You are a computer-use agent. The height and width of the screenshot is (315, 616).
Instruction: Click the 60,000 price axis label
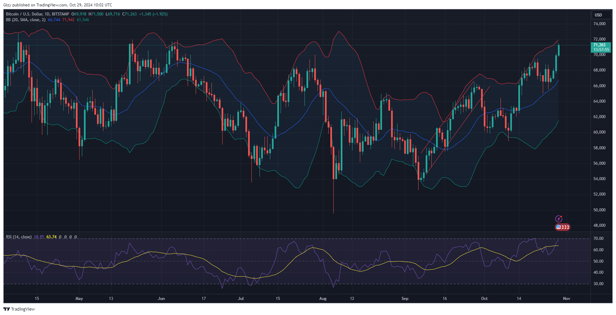pyautogui.click(x=600, y=132)
